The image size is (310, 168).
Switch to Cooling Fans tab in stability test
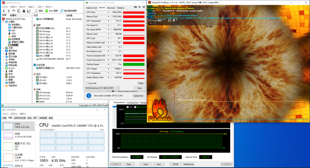(132, 103)
